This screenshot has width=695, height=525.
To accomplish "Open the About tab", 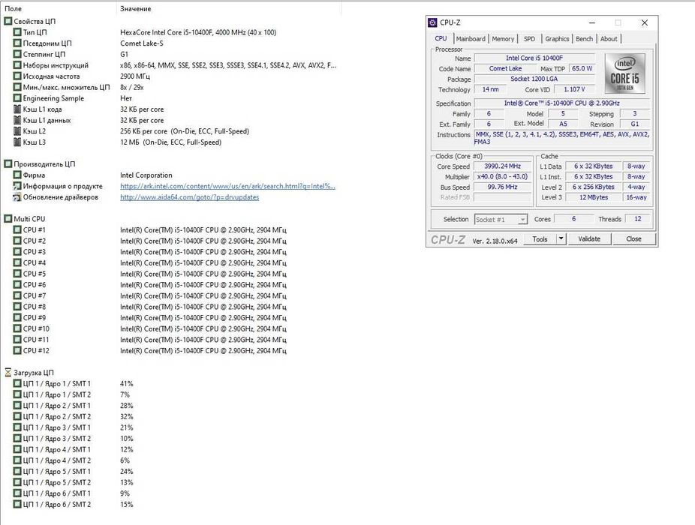I will pyautogui.click(x=609, y=39).
